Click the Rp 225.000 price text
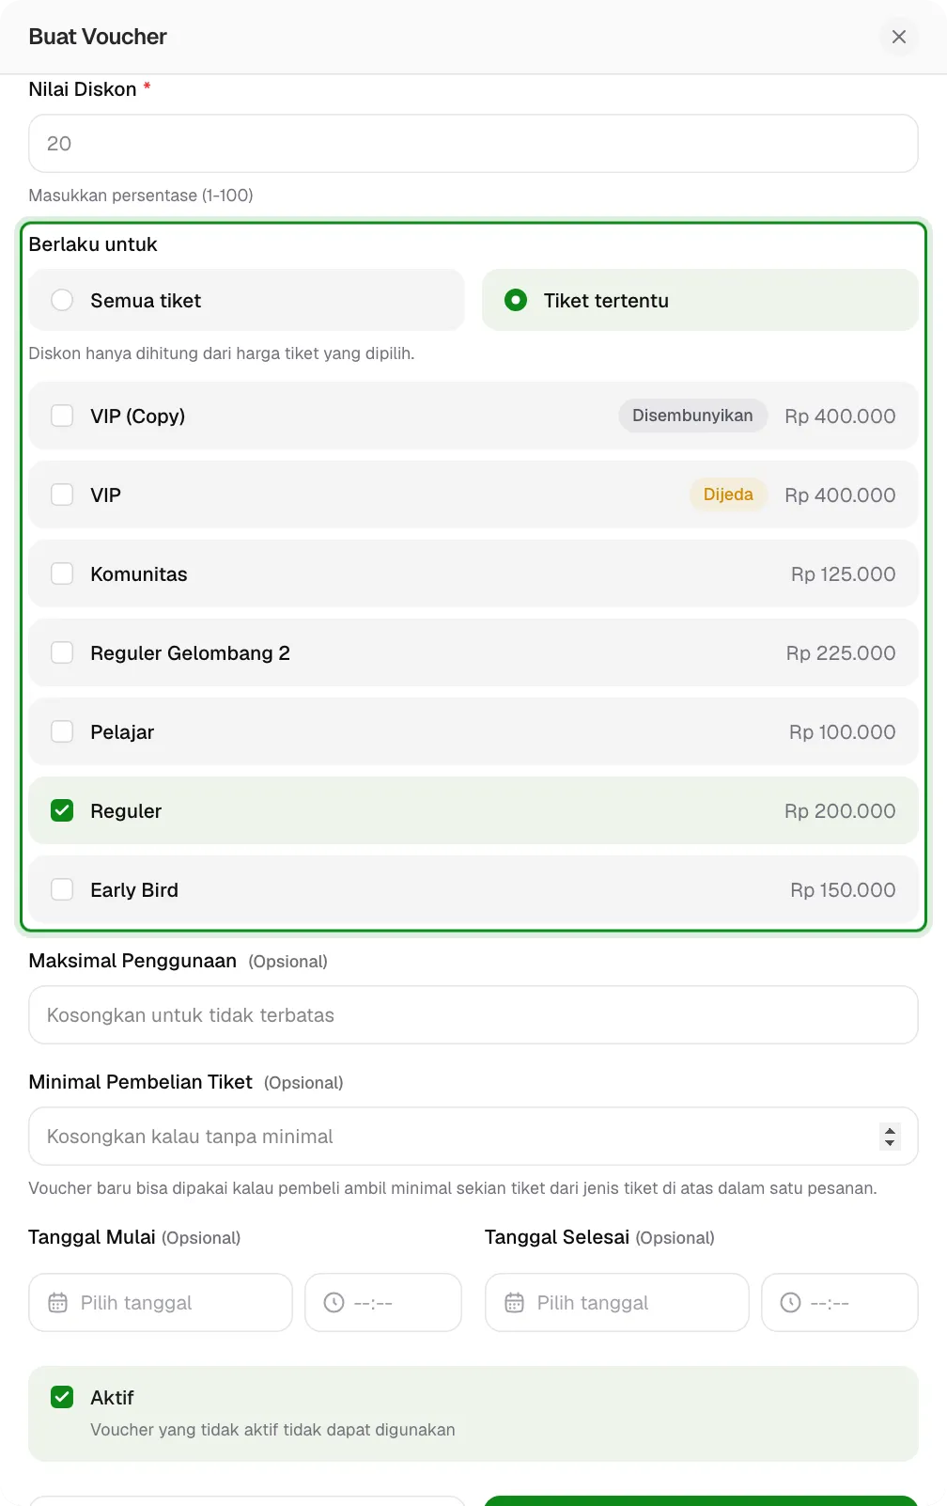This screenshot has height=1506, width=947. click(x=841, y=653)
